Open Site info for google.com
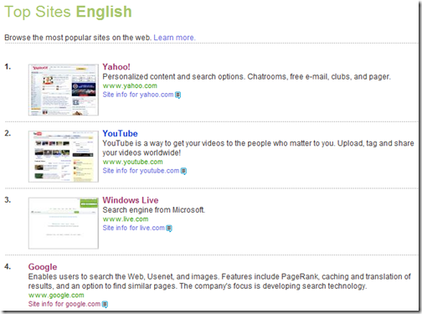Screen dimensions: 422x314 point(64,304)
